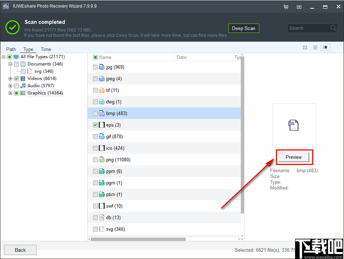Viewport: 344px width, 259px height.
Task: Start a Deep Scan
Action: tap(244, 28)
